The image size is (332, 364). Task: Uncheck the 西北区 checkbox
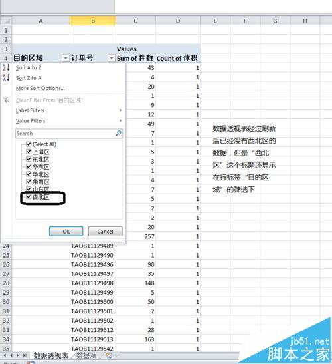point(29,196)
